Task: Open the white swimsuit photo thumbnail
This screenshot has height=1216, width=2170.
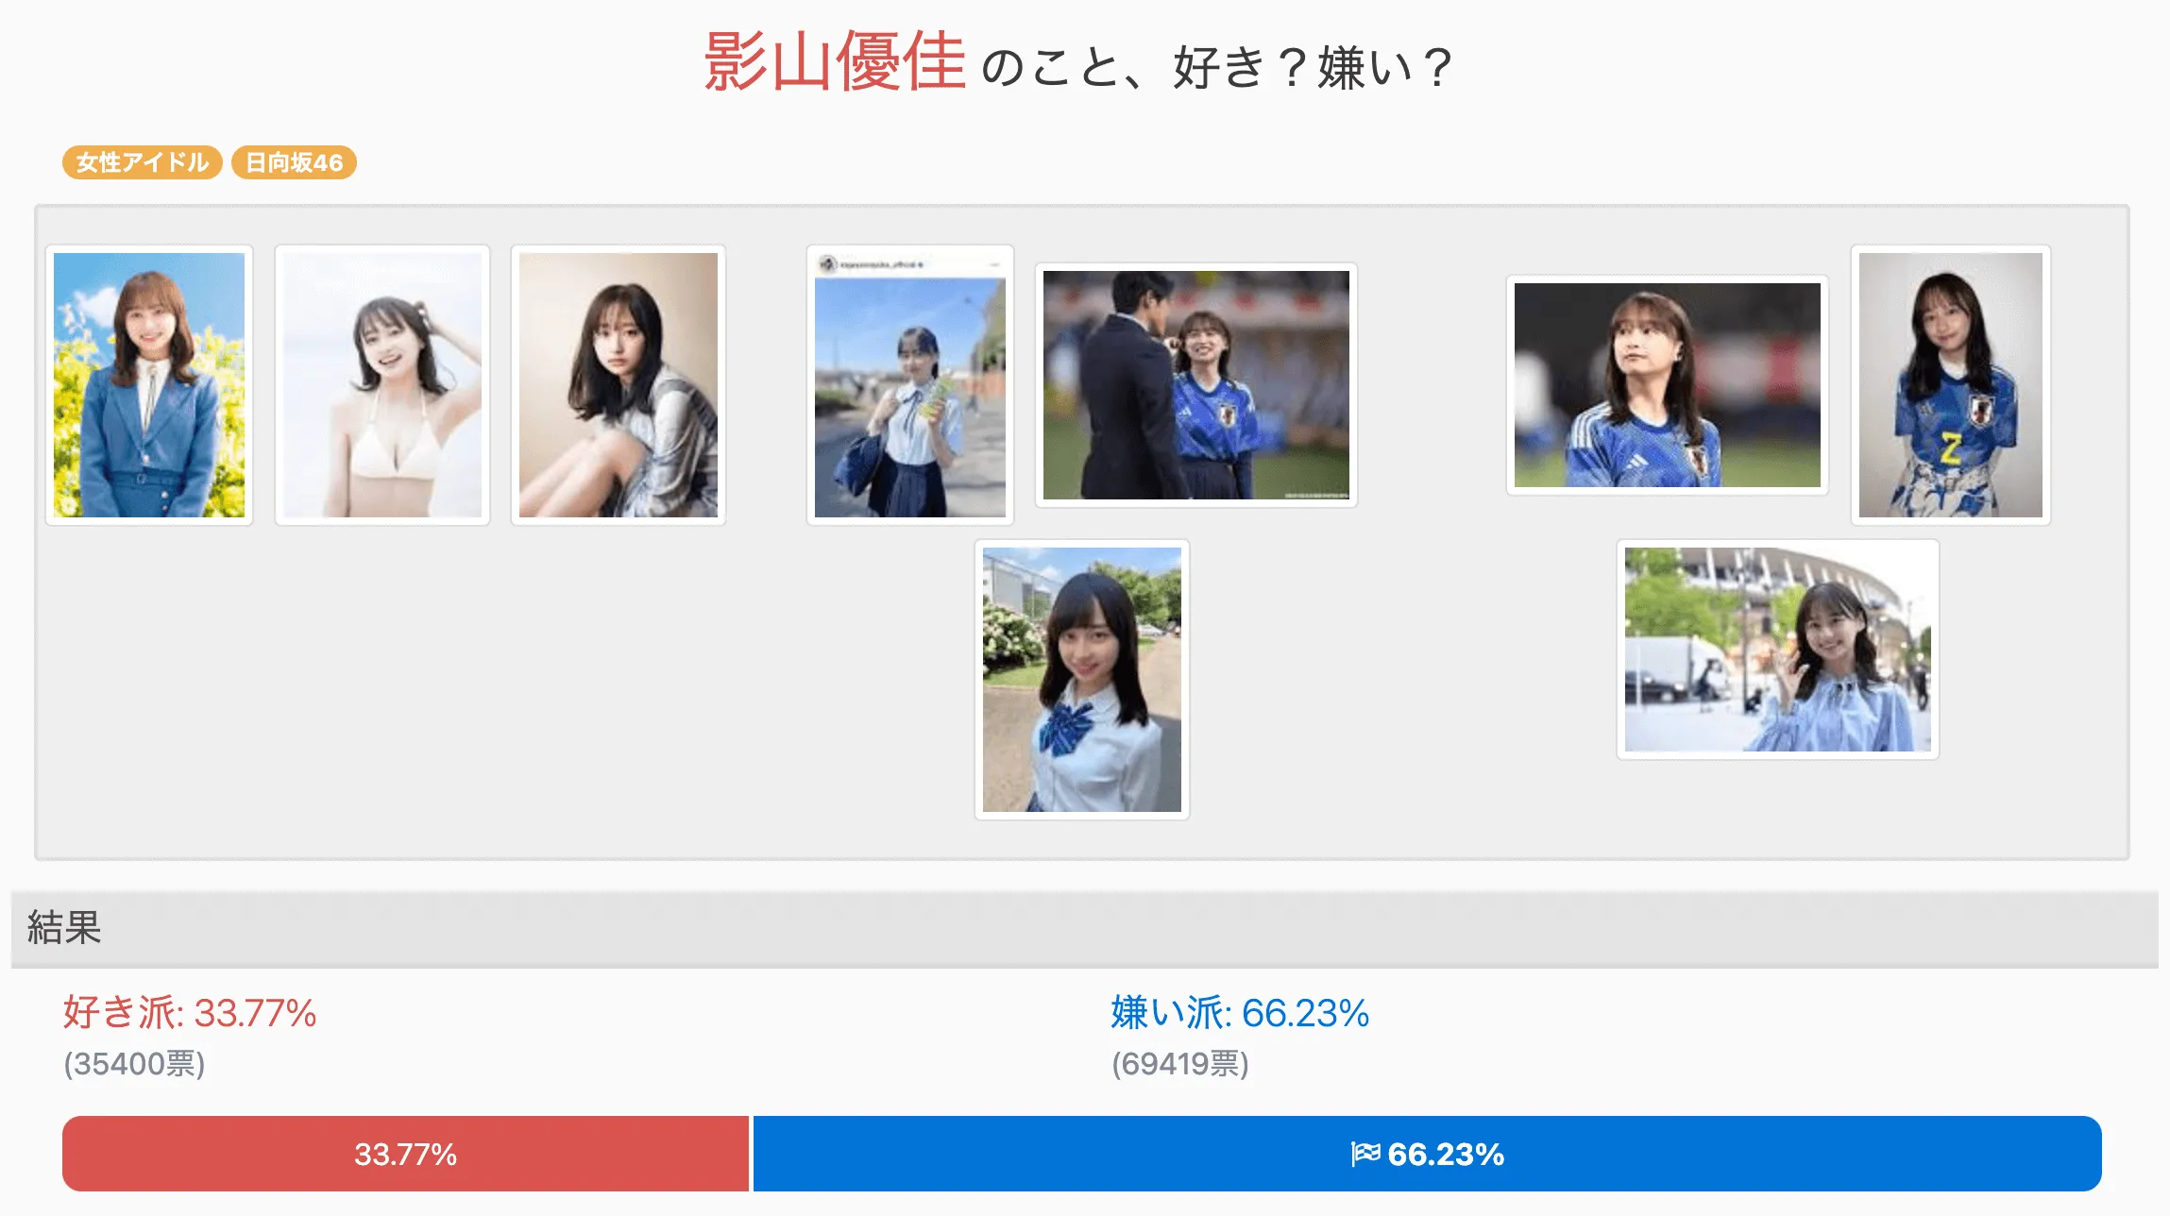Action: 382,385
